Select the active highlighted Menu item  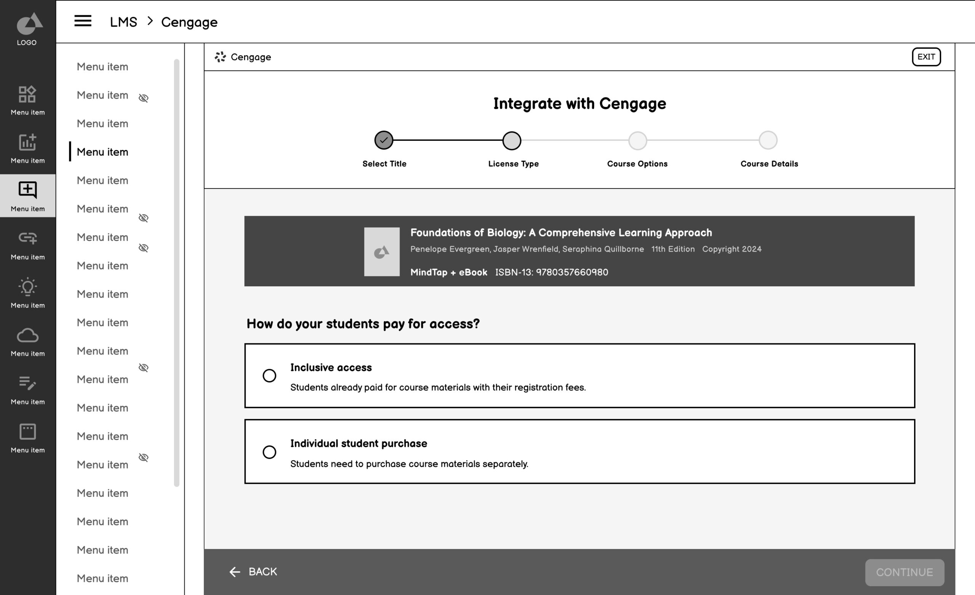102,152
